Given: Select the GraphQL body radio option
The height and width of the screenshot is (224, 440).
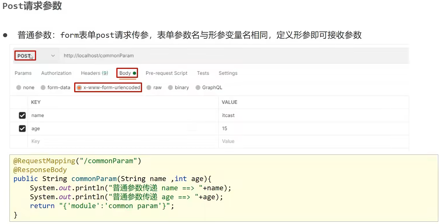Looking at the screenshot, I should 198,88.
